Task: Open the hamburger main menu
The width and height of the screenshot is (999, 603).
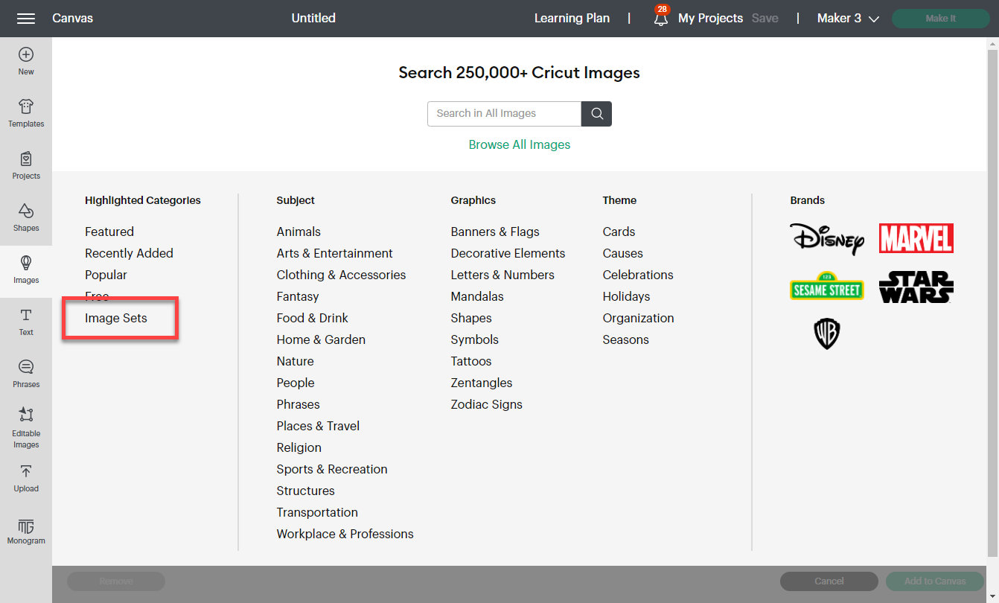Action: [x=26, y=19]
